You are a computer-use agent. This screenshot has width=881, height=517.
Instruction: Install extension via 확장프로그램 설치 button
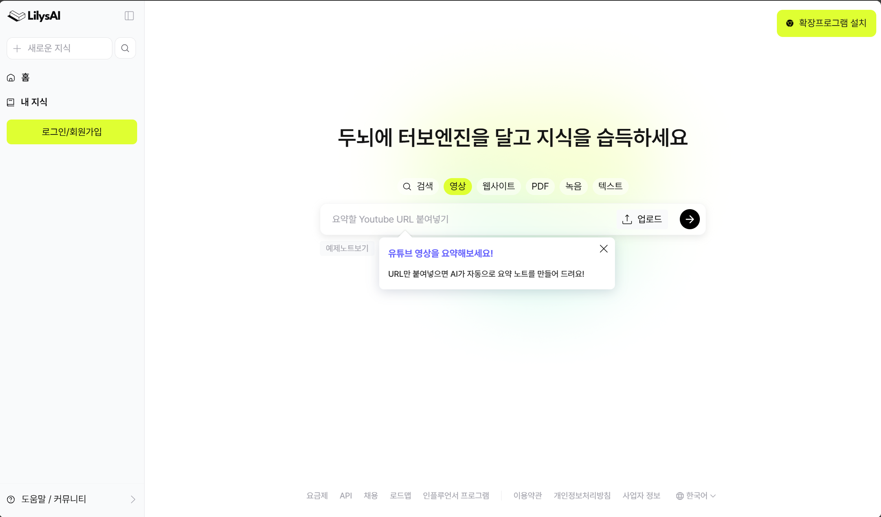coord(826,23)
